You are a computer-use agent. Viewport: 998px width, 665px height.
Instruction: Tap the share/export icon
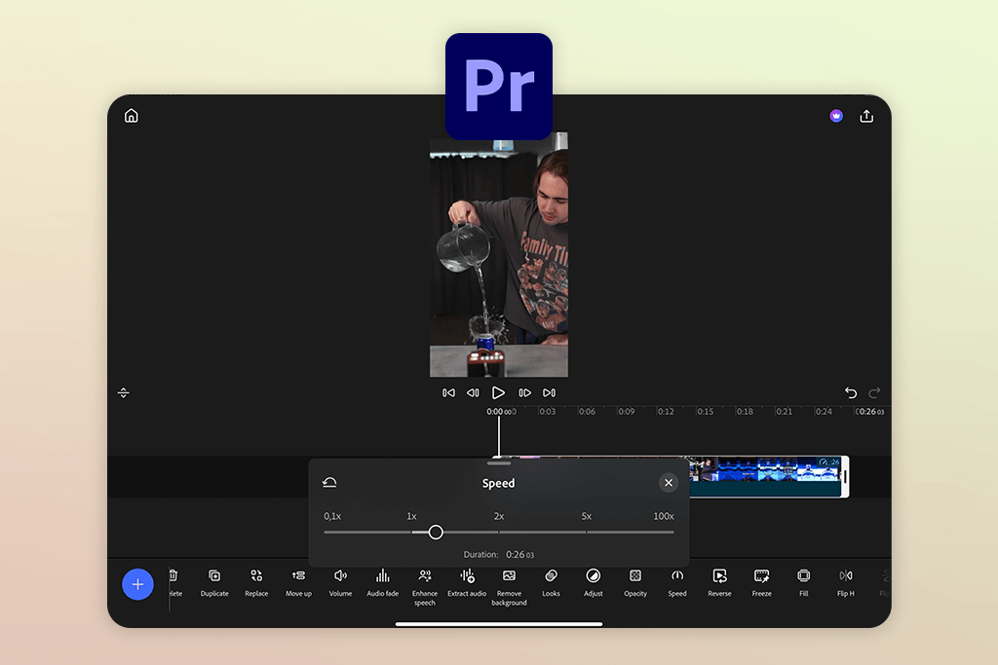pyautogui.click(x=866, y=116)
